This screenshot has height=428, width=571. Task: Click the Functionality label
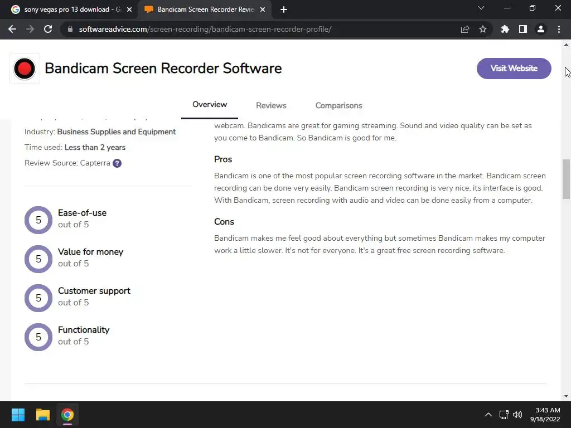pyautogui.click(x=84, y=330)
